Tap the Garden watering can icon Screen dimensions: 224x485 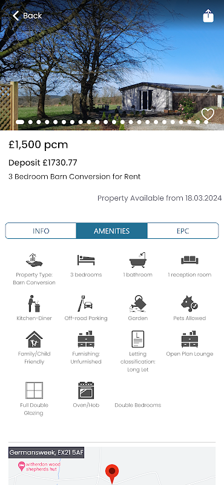coord(138,304)
